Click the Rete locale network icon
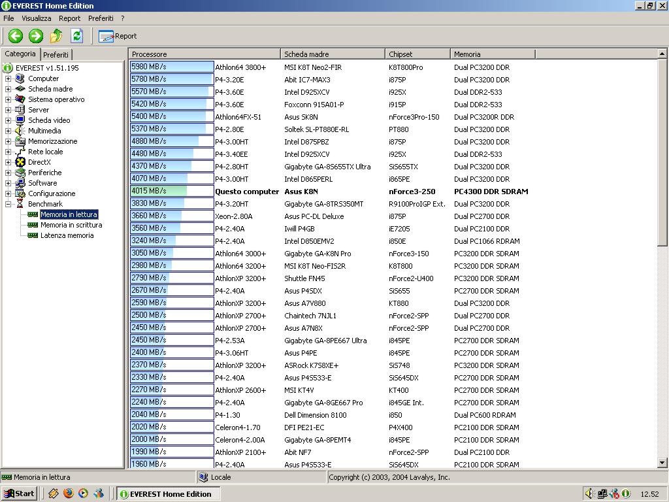Viewport: 669px width, 502px height. click(x=20, y=152)
